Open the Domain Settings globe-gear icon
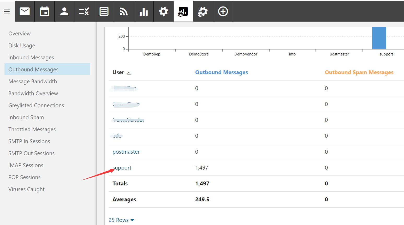404x225 pixels. pyautogui.click(x=203, y=11)
